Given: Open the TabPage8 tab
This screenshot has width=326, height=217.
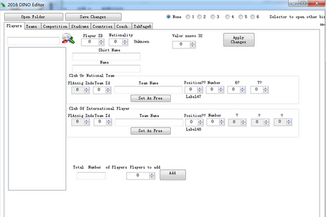Looking at the screenshot, I should [142, 26].
